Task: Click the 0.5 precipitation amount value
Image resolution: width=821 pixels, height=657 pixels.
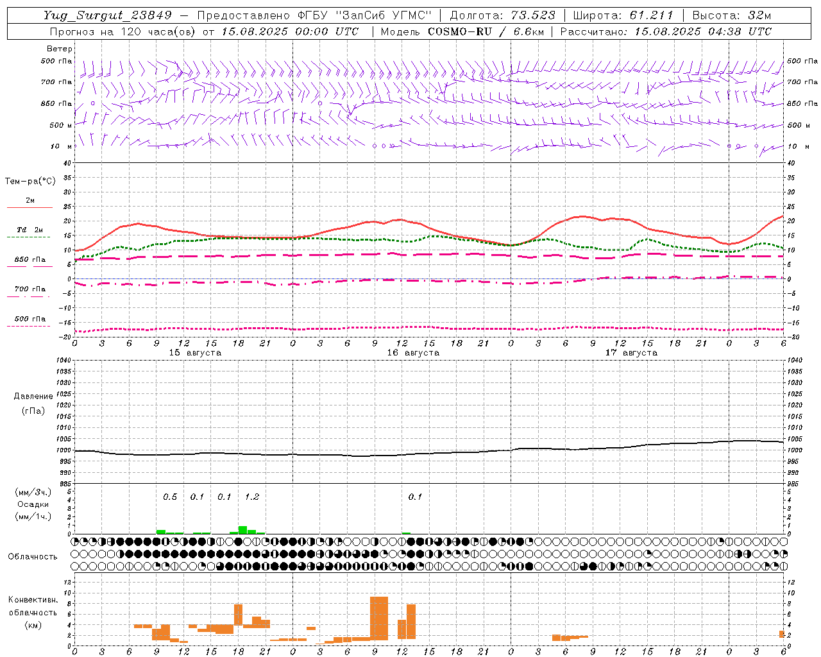Action: 170,497
